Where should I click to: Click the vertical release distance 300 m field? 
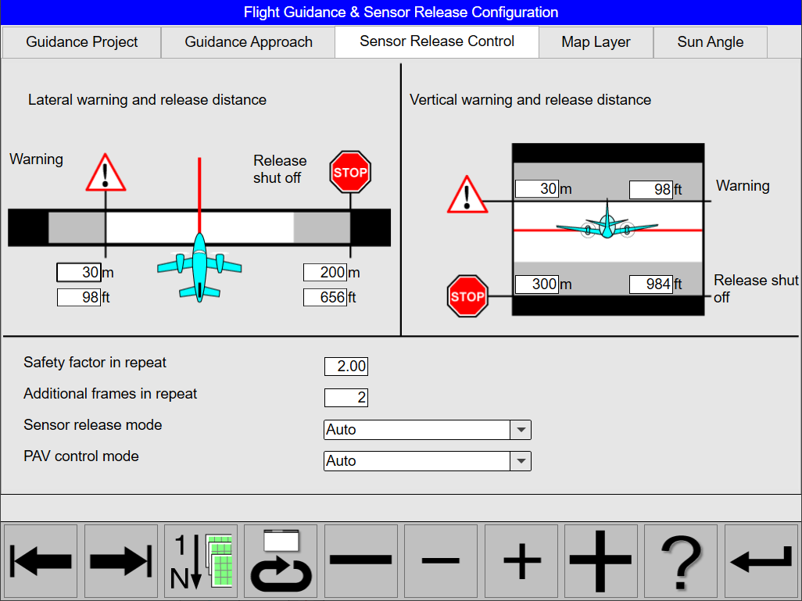[x=537, y=284]
